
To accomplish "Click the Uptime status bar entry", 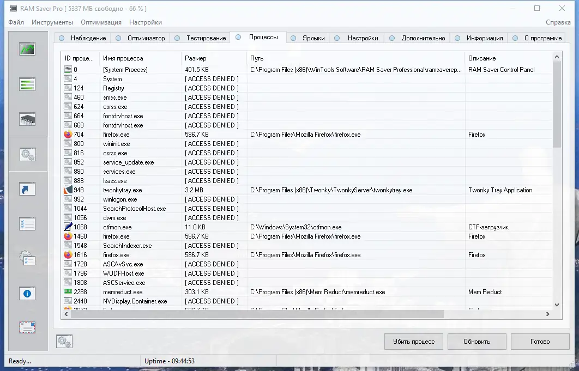I will pyautogui.click(x=170, y=361).
